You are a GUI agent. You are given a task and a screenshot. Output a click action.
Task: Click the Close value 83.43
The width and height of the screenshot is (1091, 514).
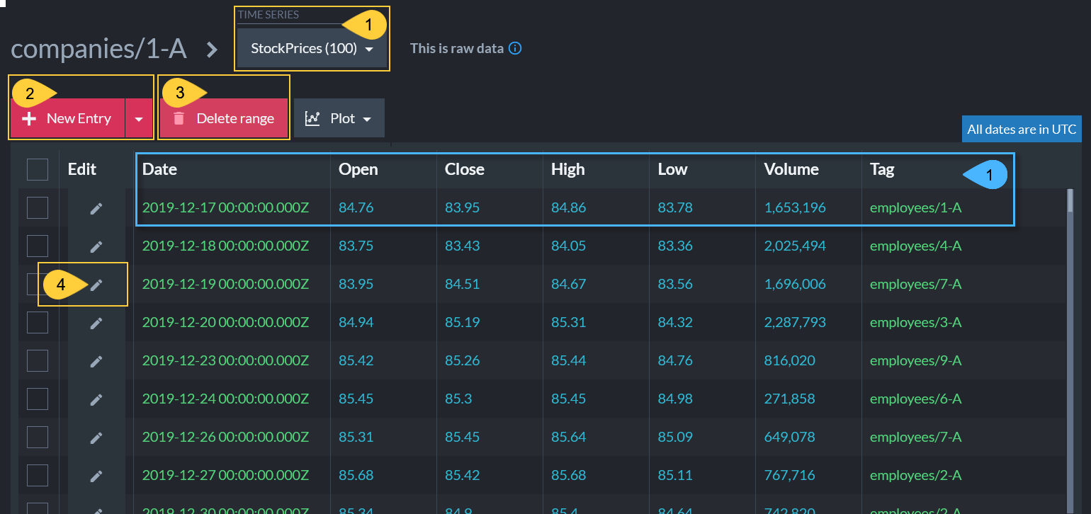(462, 246)
